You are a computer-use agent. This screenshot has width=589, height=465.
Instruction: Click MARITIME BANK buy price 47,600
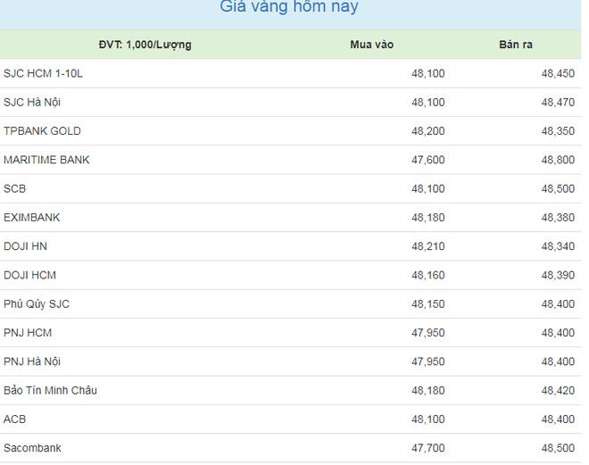(x=427, y=160)
